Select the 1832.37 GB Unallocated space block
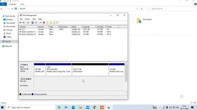 tap(90, 69)
